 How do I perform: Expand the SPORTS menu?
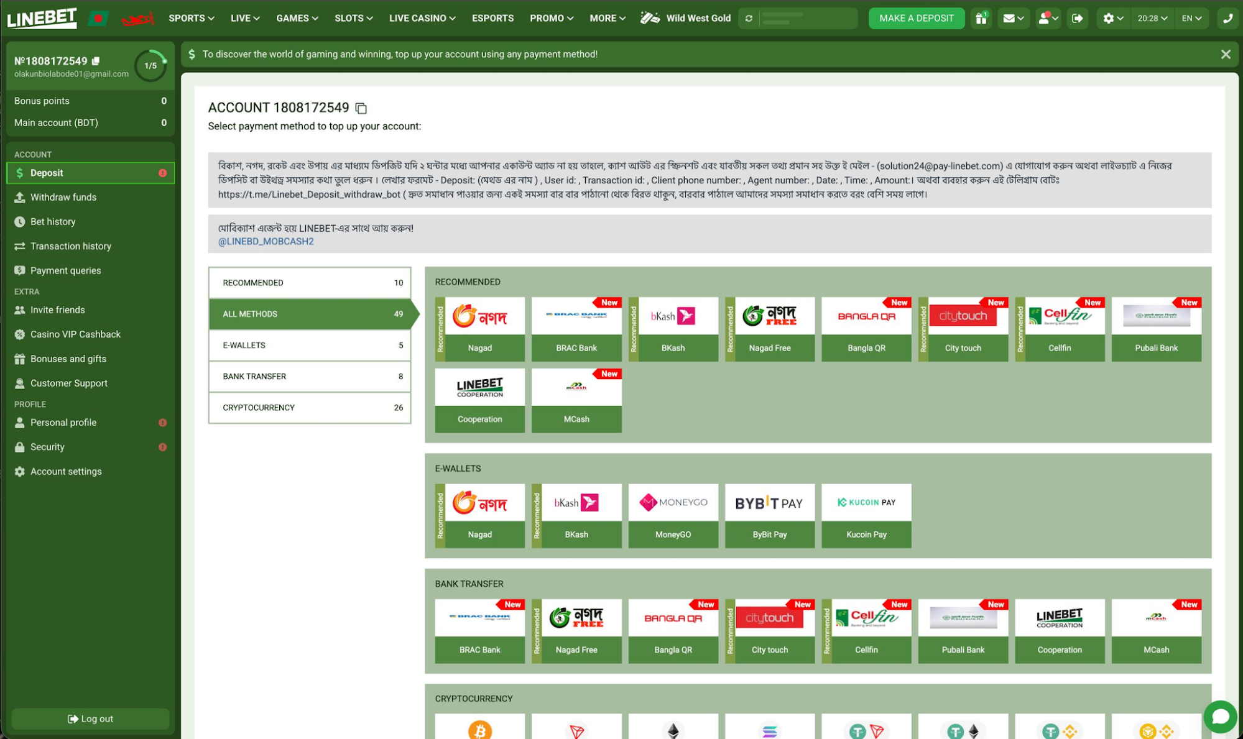coord(192,19)
